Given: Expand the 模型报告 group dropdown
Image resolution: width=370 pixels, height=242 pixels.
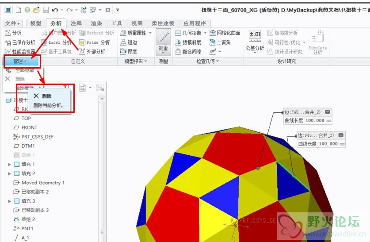Looking at the screenshot, I should click(x=136, y=61).
